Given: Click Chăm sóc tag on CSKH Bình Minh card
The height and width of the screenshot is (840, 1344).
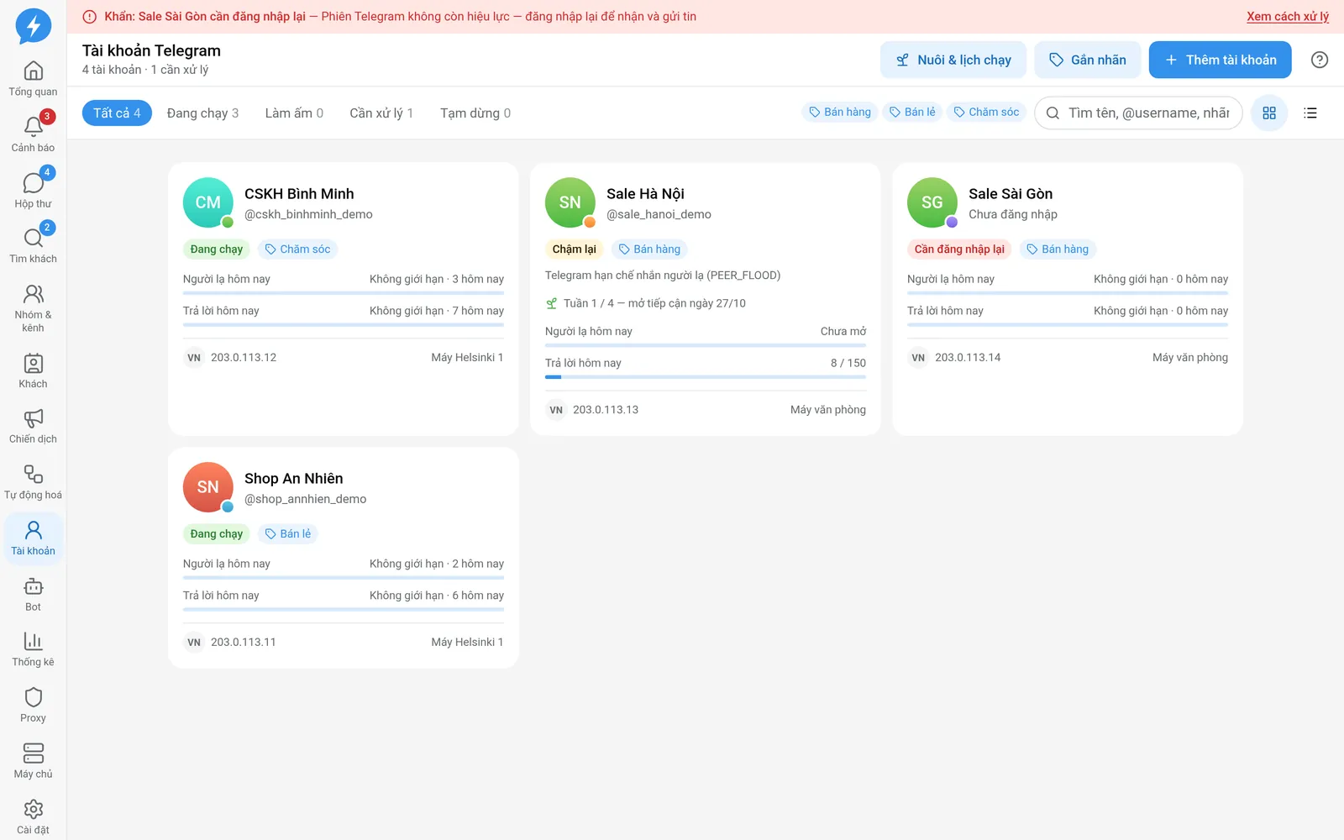Looking at the screenshot, I should [297, 249].
